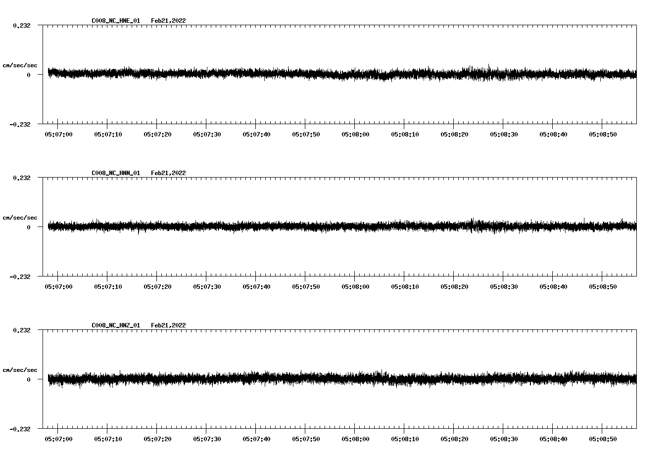Click 05:08:50 time label under HNE plot
This screenshot has height=457, width=672.
click(x=603, y=135)
